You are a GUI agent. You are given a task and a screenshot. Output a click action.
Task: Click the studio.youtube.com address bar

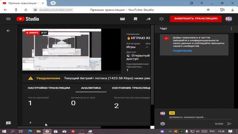[x=56, y=10]
